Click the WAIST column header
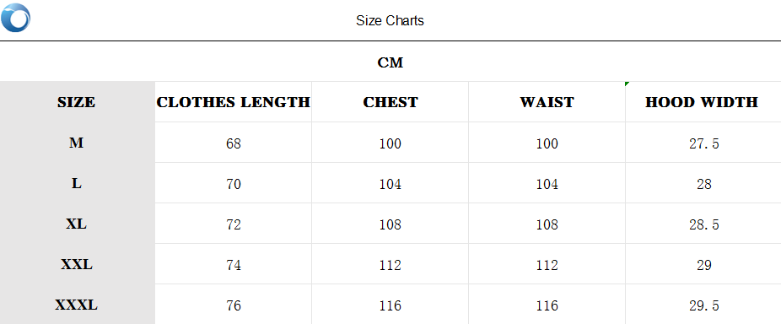The image size is (781, 324). point(547,102)
